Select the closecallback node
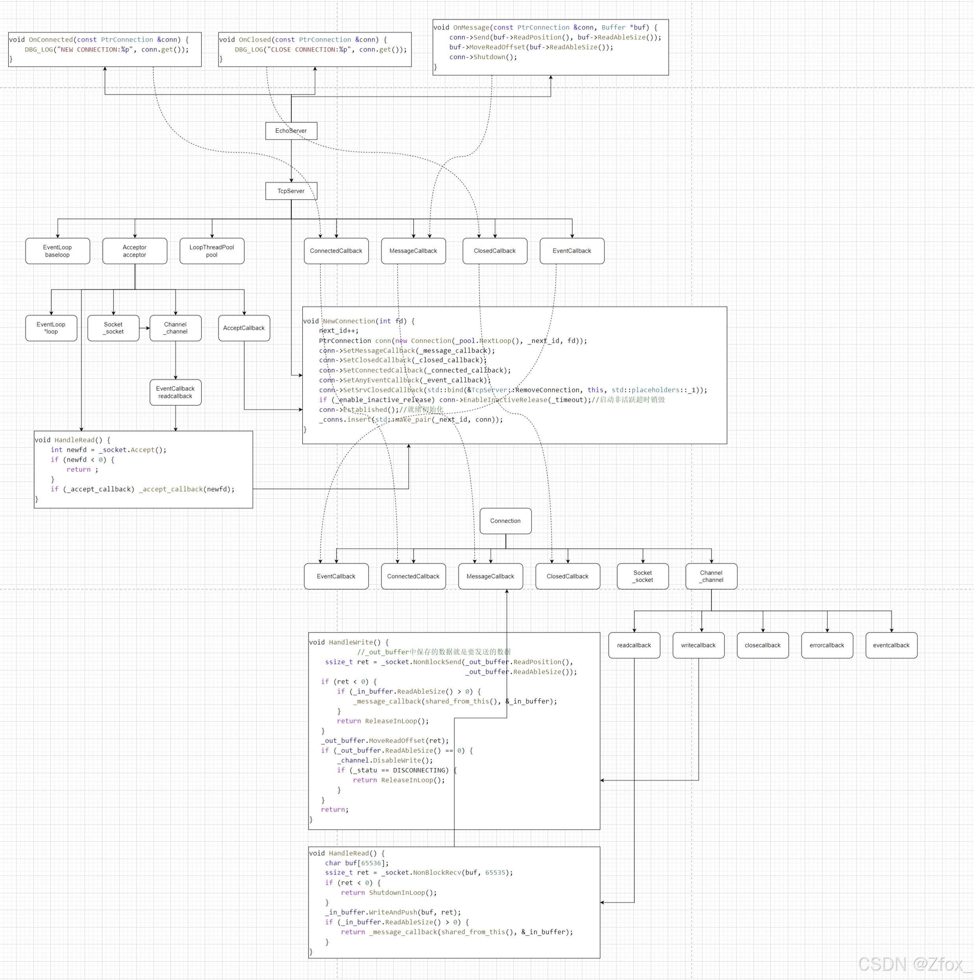 (x=763, y=645)
